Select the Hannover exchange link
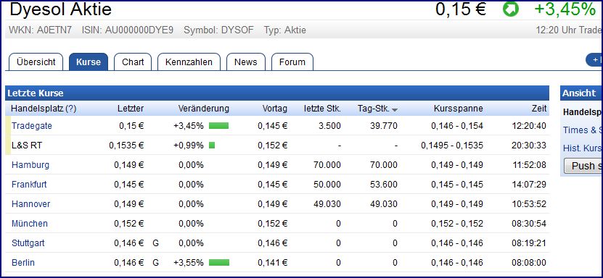 (x=30, y=204)
